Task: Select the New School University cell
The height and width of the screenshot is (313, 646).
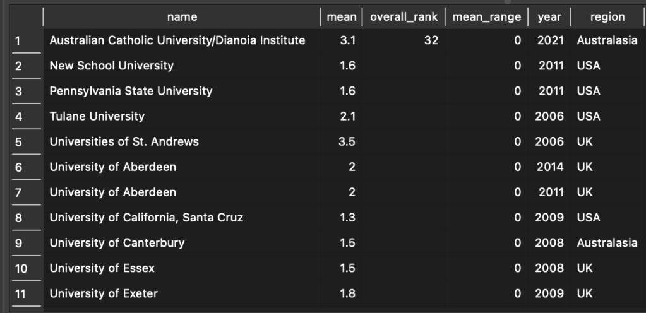Action: click(x=112, y=66)
